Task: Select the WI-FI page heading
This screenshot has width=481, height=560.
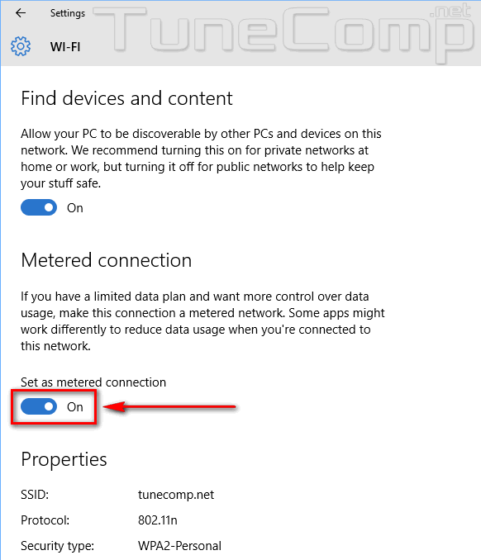Action: [x=65, y=47]
